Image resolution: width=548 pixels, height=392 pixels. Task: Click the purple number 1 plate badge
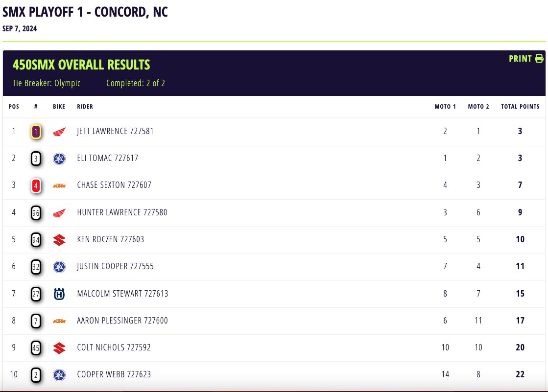click(x=36, y=132)
